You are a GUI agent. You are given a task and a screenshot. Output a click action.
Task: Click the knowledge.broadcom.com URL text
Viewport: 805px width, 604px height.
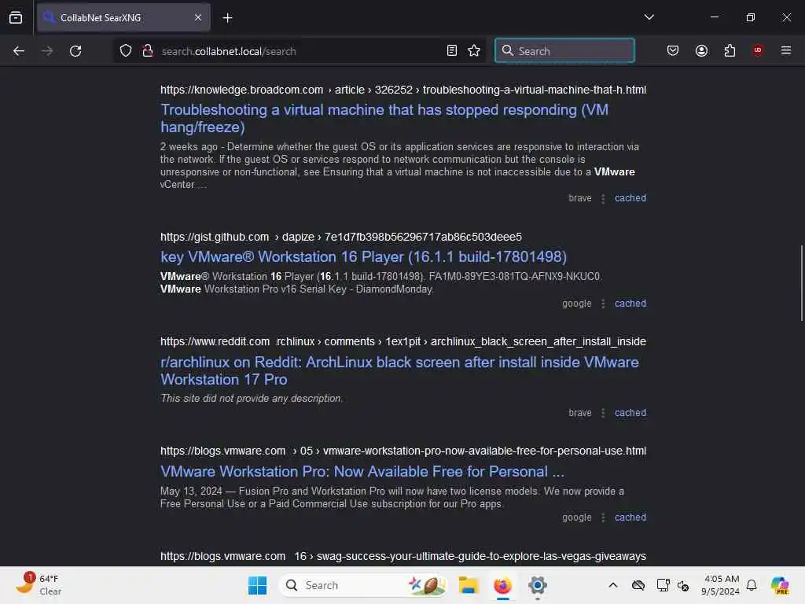[403, 90]
